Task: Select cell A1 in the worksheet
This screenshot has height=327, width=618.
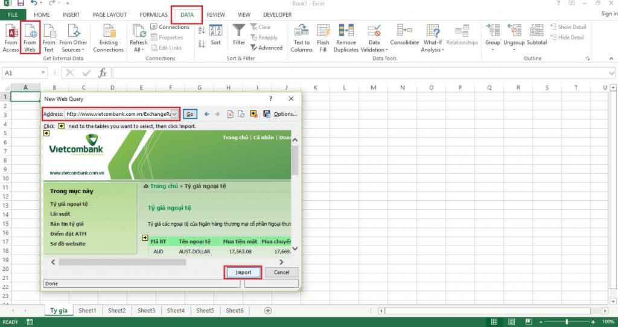Action: click(25, 97)
